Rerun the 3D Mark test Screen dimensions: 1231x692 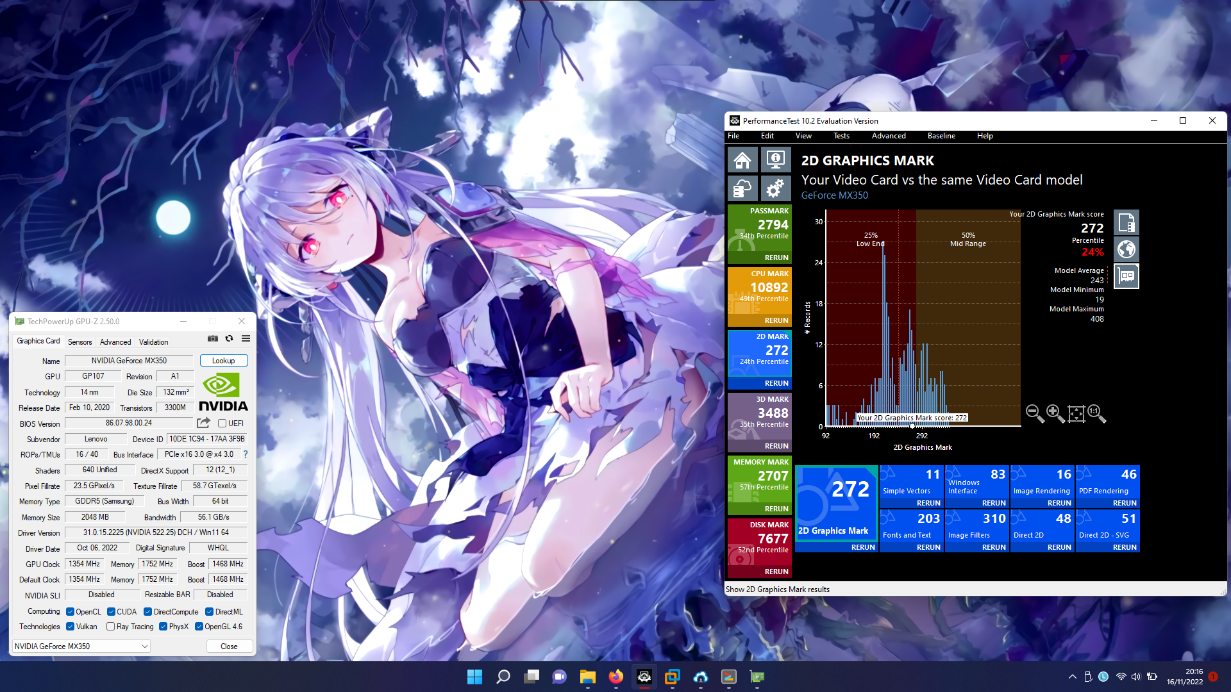tap(776, 446)
